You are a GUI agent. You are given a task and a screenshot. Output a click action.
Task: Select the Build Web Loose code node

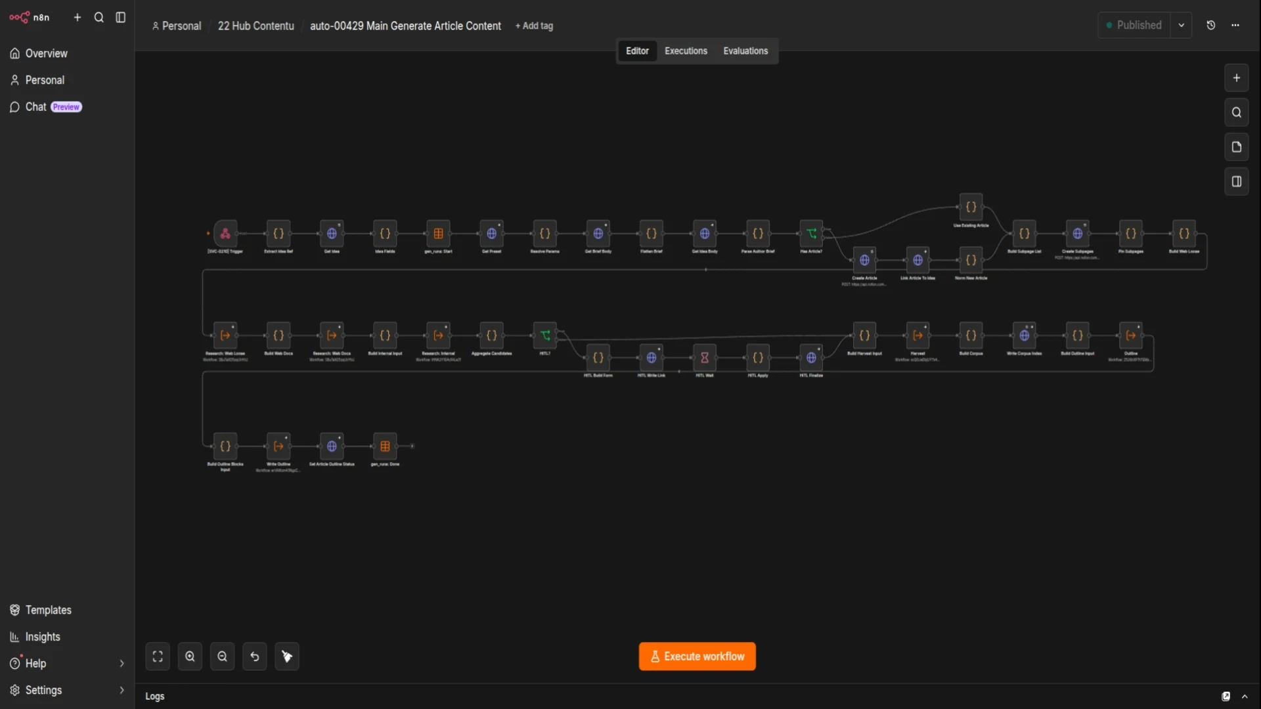(x=1184, y=234)
